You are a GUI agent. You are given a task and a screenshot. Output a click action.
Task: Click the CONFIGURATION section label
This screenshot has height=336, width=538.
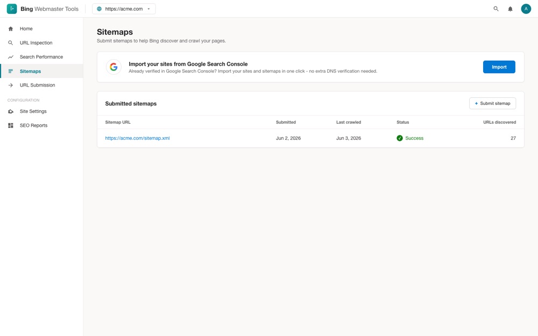pyautogui.click(x=23, y=100)
